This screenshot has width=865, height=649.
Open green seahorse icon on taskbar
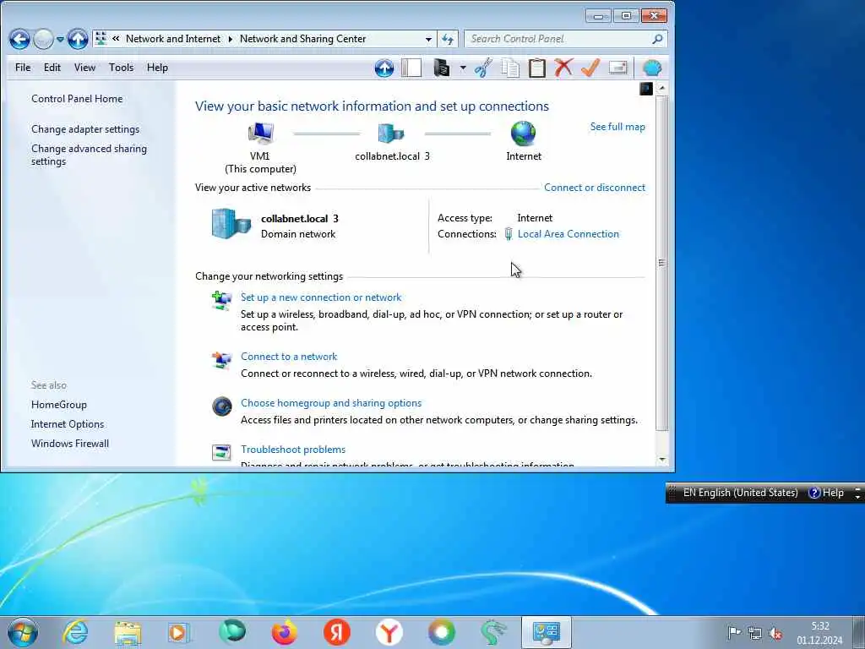click(493, 632)
